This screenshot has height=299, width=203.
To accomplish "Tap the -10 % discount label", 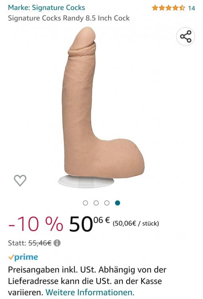I will 35,224.
